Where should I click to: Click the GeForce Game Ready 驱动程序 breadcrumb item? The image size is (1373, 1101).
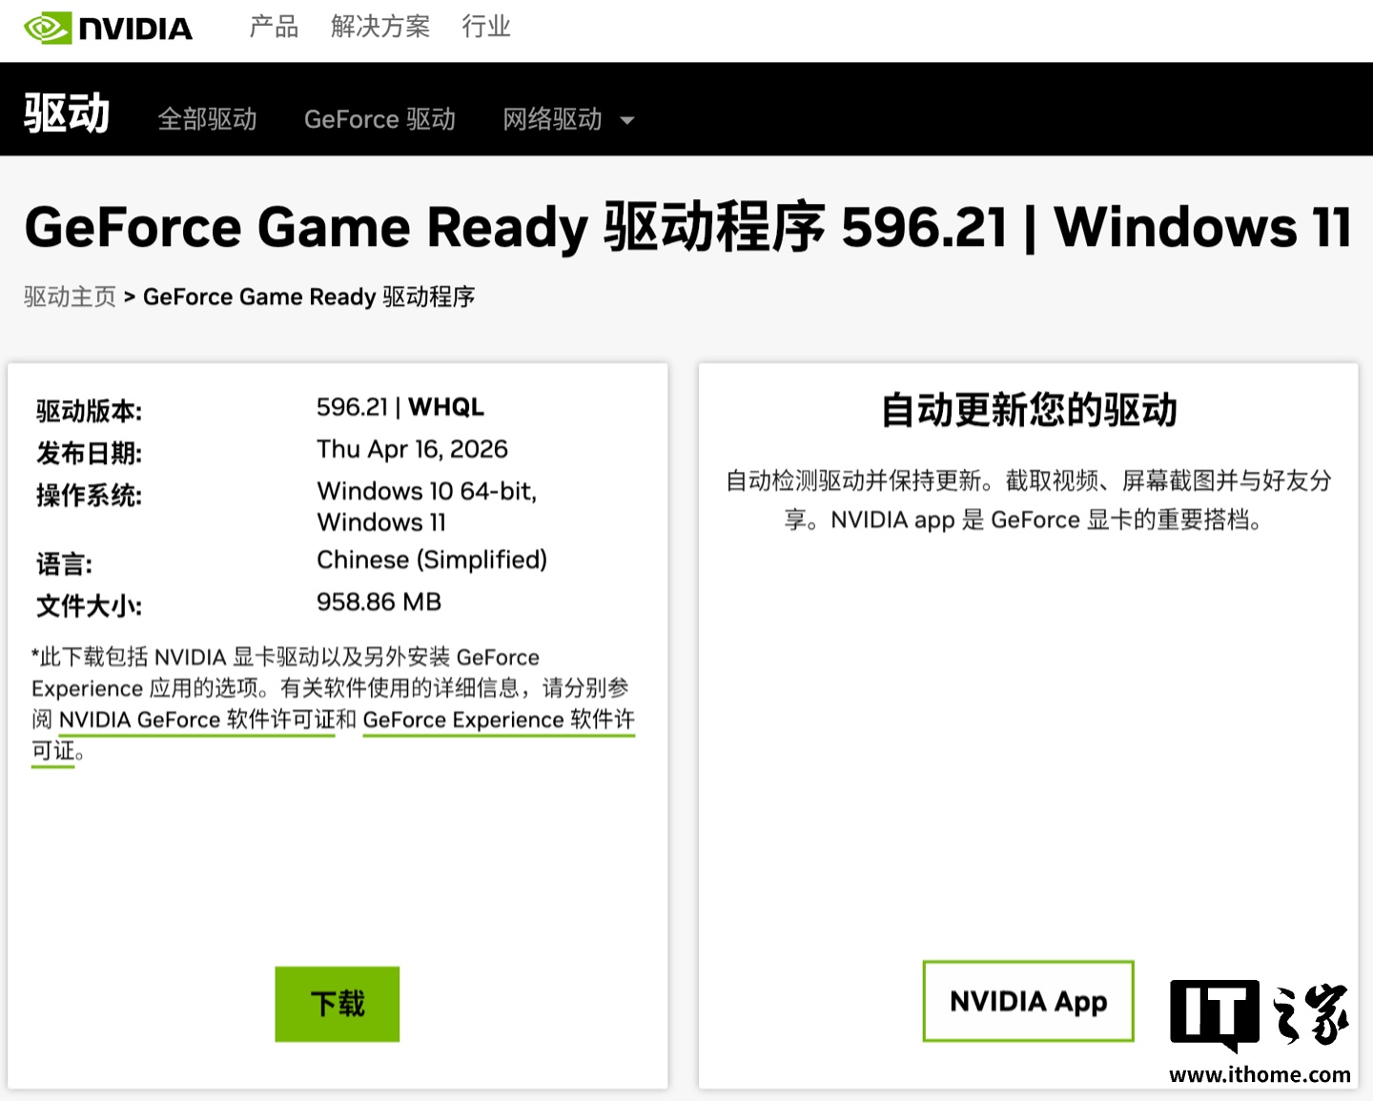[309, 297]
